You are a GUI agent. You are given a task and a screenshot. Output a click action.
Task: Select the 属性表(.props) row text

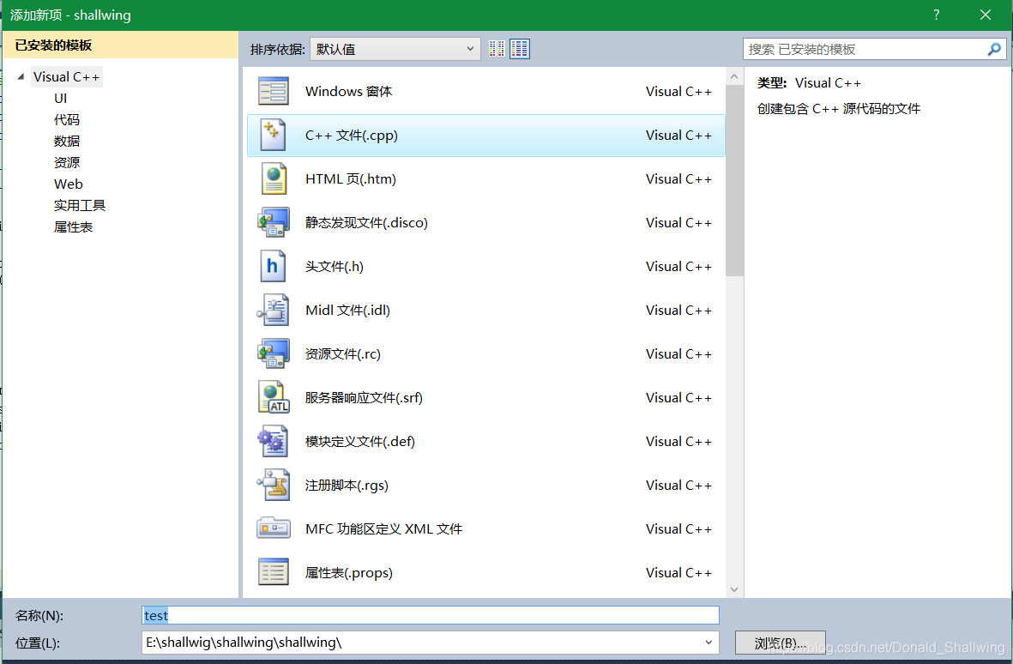point(349,573)
